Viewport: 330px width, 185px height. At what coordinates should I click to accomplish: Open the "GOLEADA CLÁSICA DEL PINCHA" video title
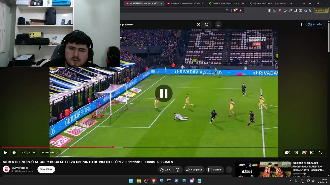308,166
